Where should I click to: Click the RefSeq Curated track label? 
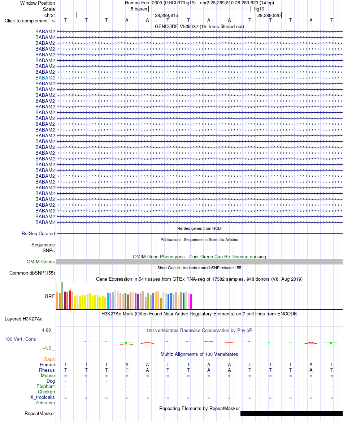[x=38, y=234]
